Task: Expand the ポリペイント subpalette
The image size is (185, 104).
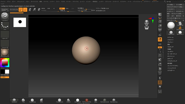Action: pos(171,56)
